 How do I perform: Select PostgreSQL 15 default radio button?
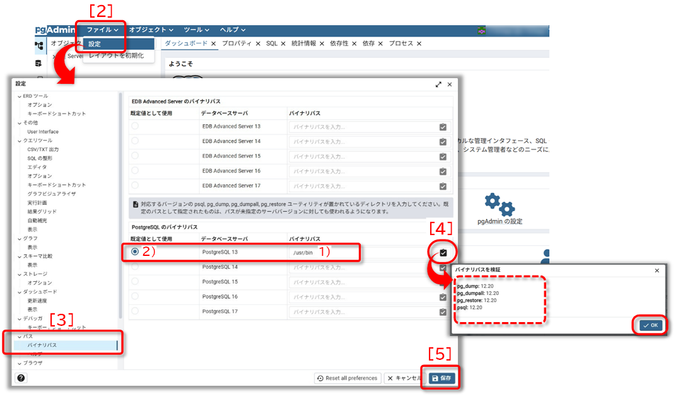click(135, 282)
